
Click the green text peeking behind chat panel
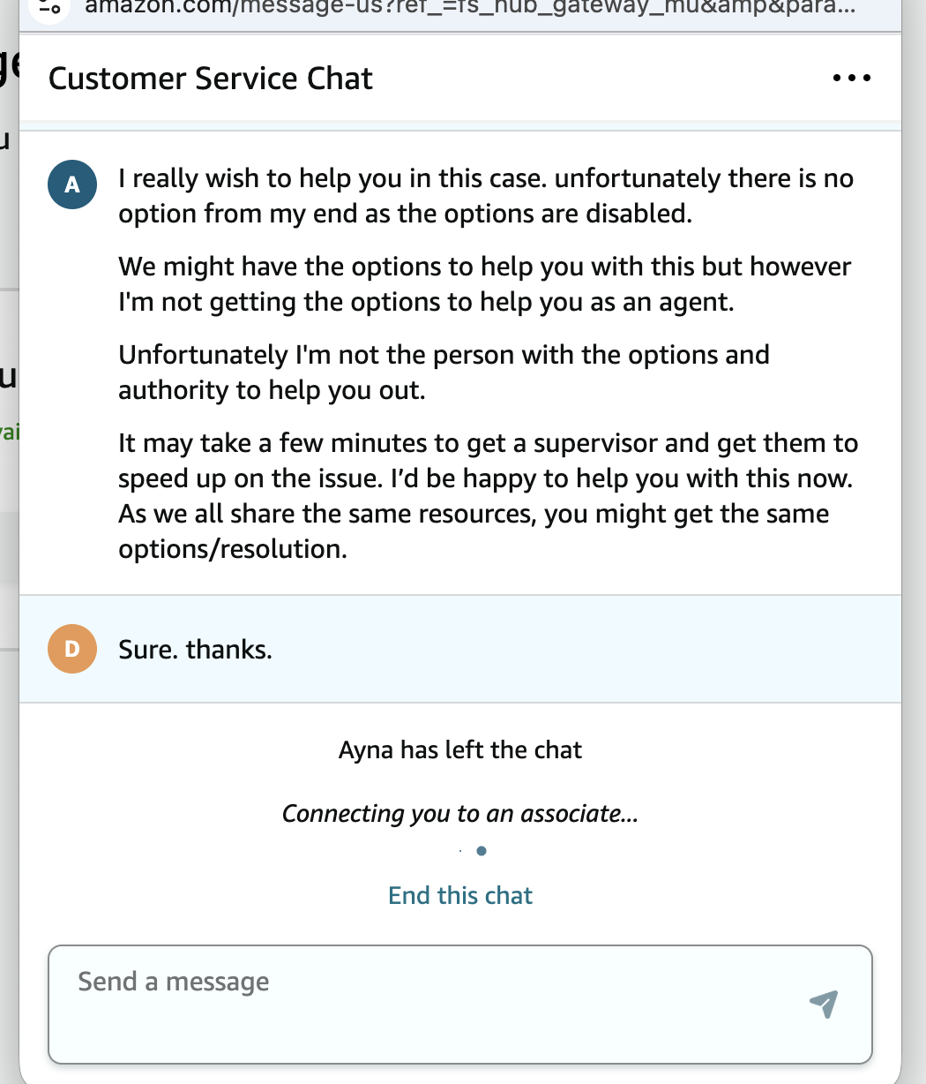click(8, 431)
